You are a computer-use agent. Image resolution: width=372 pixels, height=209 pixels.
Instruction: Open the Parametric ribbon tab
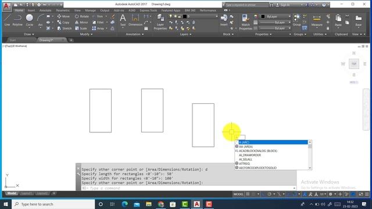pos(63,10)
